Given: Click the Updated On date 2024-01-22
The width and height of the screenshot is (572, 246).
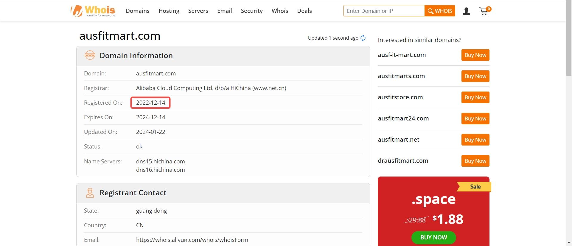Looking at the screenshot, I should 150,132.
